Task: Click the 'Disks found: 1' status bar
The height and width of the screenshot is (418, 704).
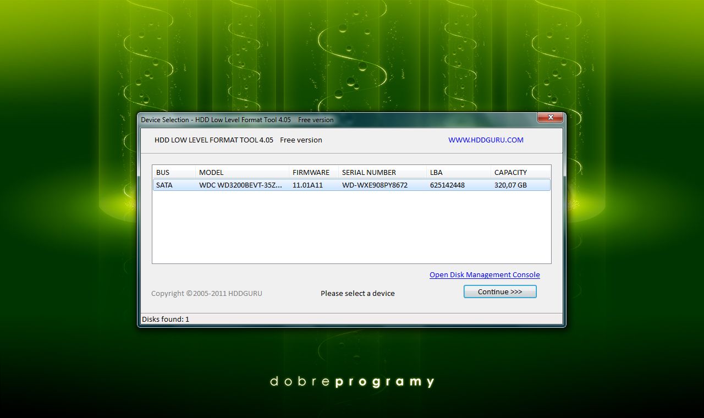Action: pyautogui.click(x=351, y=319)
